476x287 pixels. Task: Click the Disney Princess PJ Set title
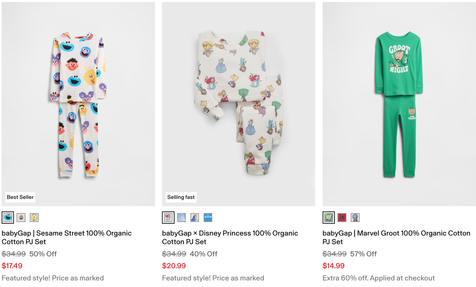tap(230, 238)
